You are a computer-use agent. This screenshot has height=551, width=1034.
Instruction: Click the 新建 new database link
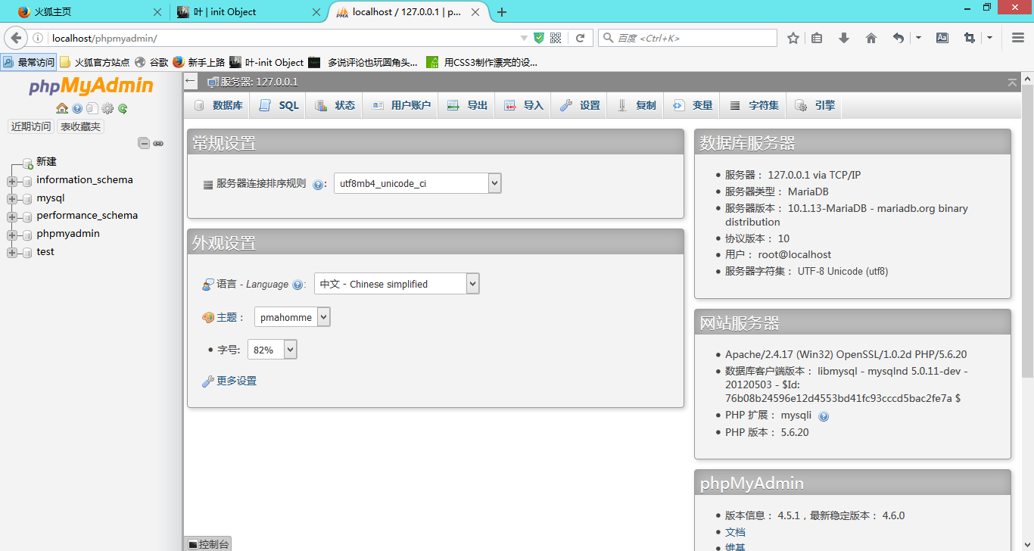click(46, 162)
